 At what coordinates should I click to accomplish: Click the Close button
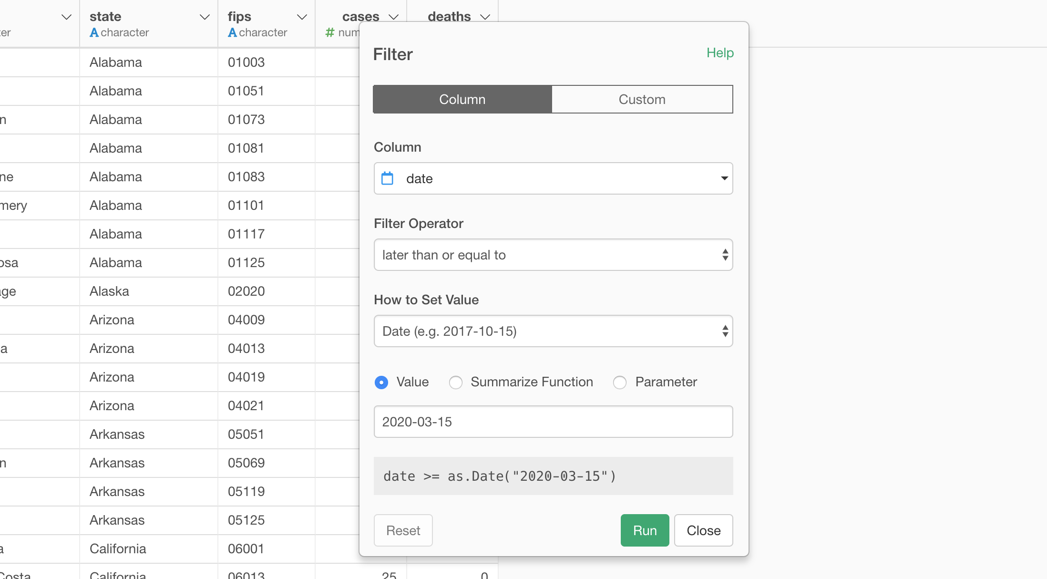[703, 530]
